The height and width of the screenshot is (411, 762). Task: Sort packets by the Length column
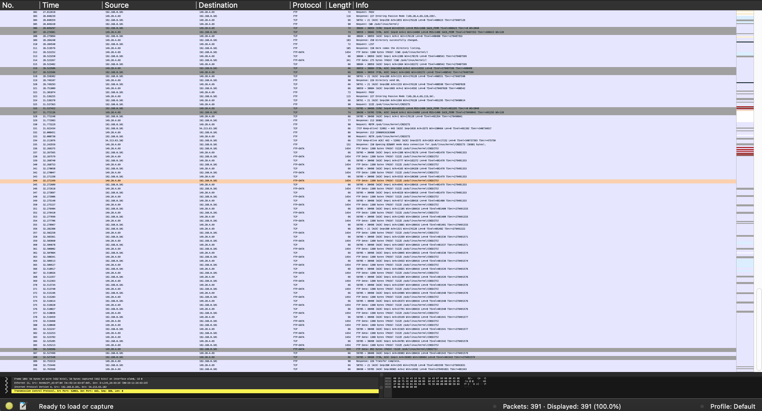(339, 5)
